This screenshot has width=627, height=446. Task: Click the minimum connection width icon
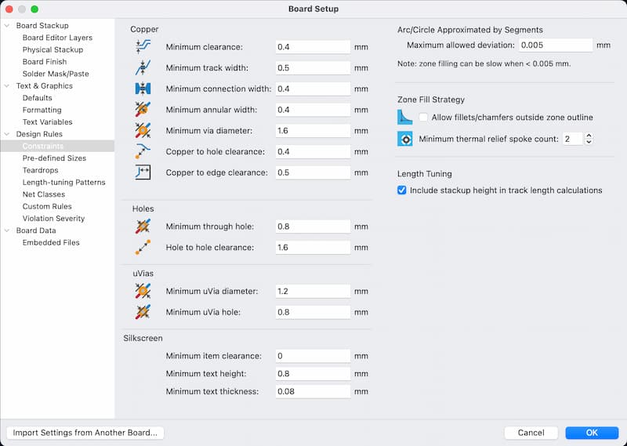[143, 89]
